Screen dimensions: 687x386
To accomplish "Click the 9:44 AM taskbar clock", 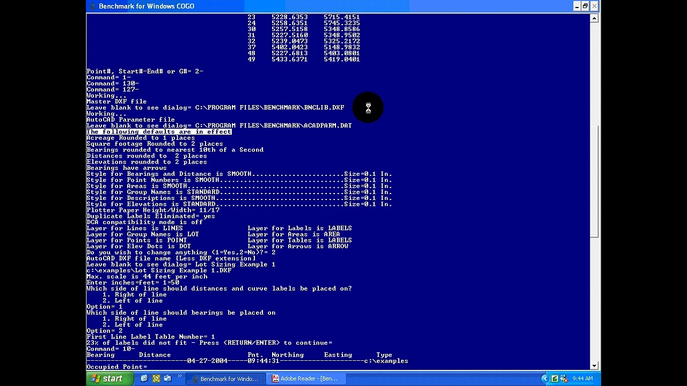I will [x=583, y=378].
